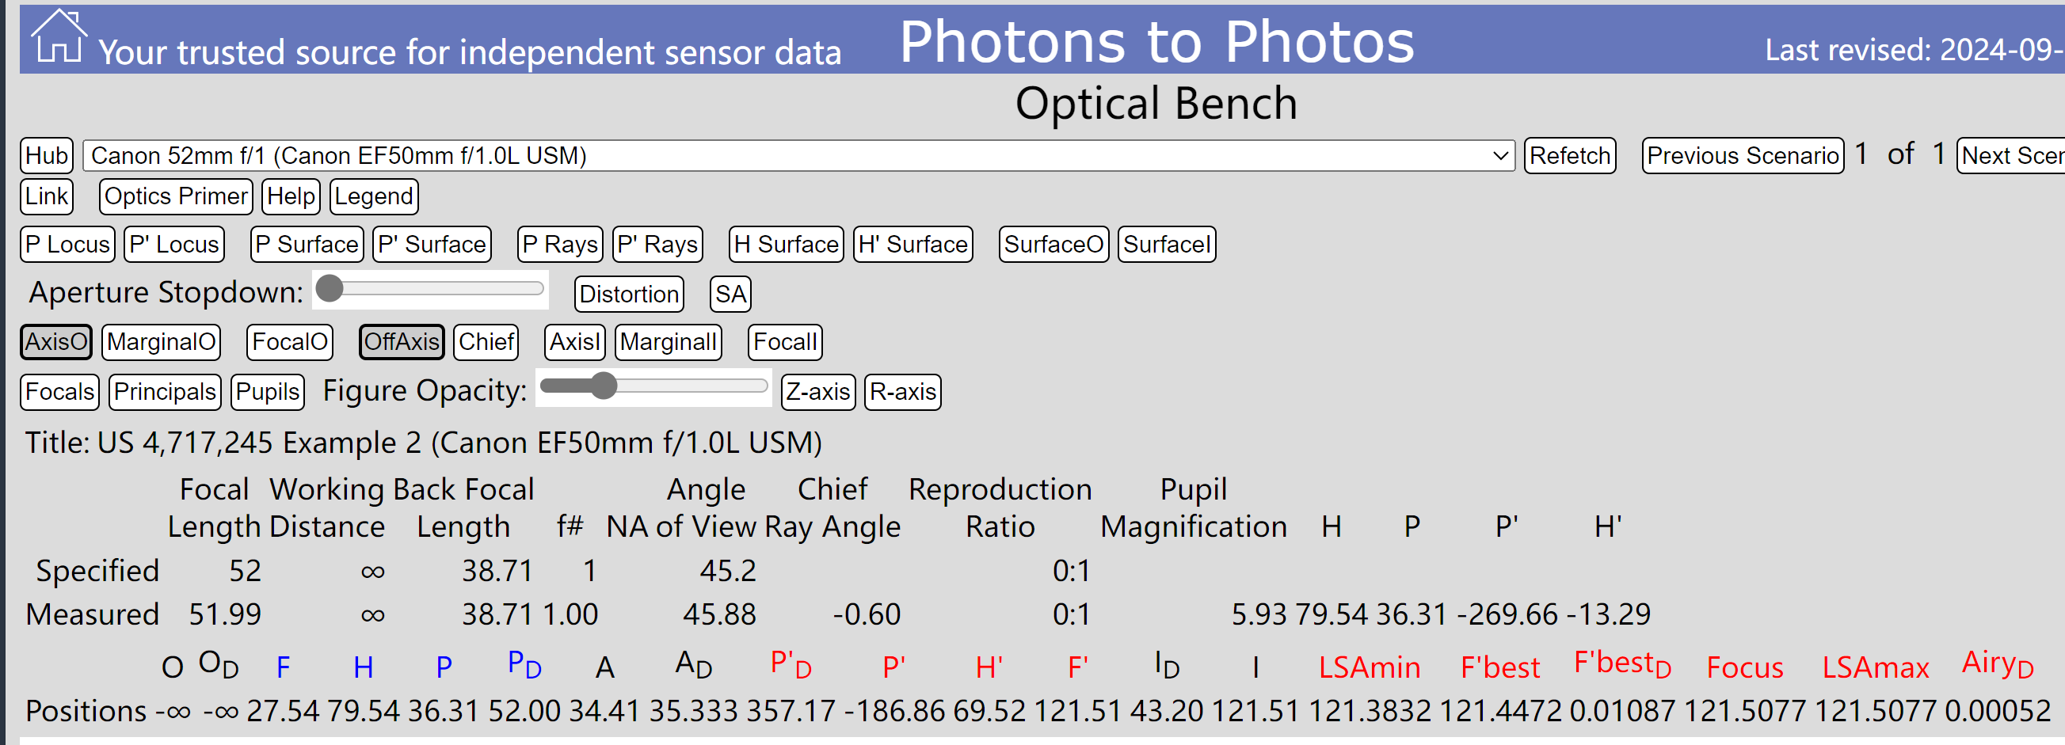Adjust the Aperture Stopdown slider
Screen dimensions: 2065x745
tap(430, 289)
